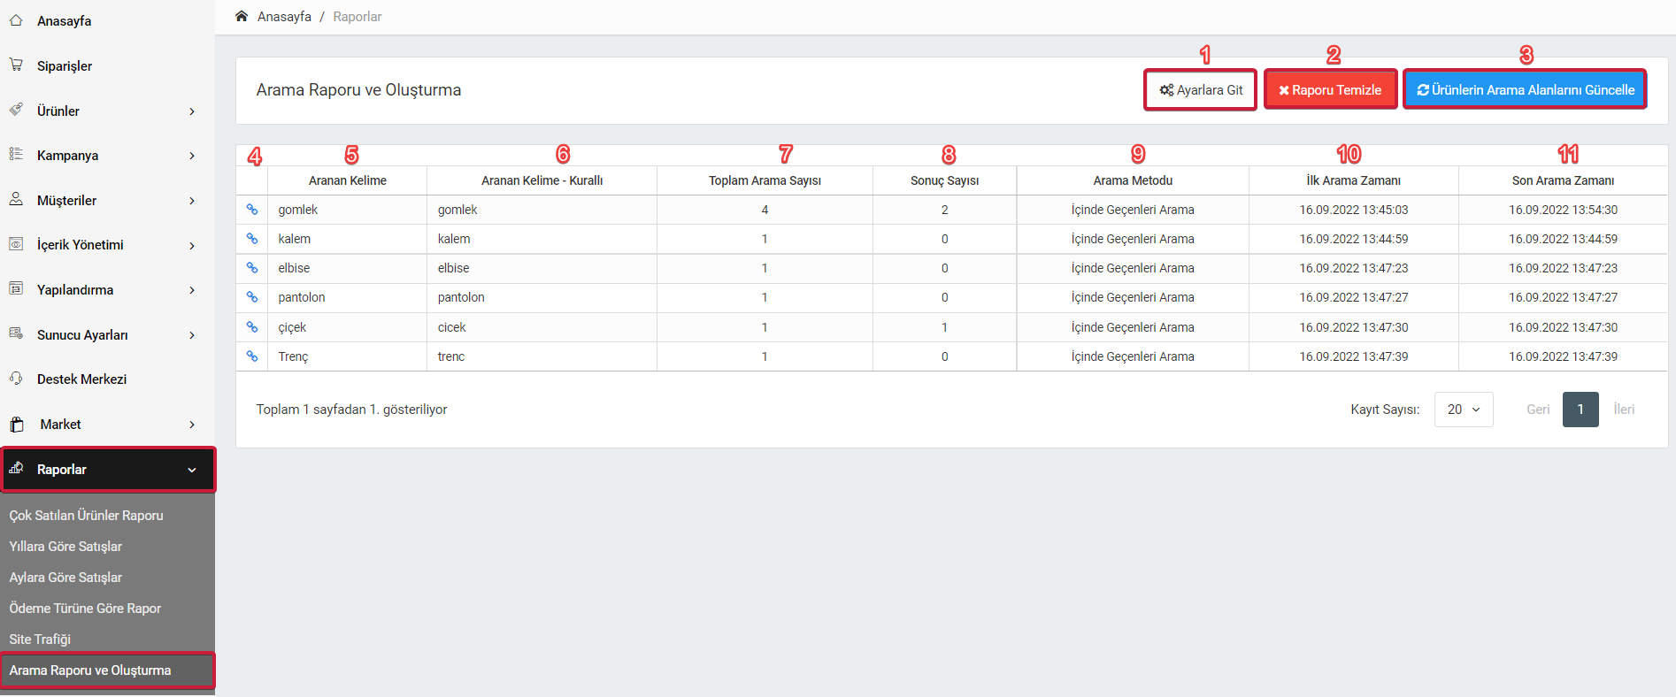Open link icon for çiçek row
Screen dimensions: 1676x697
(x=252, y=327)
